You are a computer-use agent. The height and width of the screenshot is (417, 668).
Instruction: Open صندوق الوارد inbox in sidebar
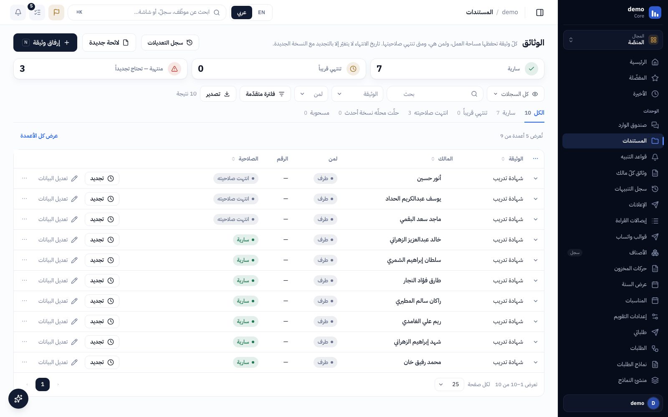click(x=613, y=125)
